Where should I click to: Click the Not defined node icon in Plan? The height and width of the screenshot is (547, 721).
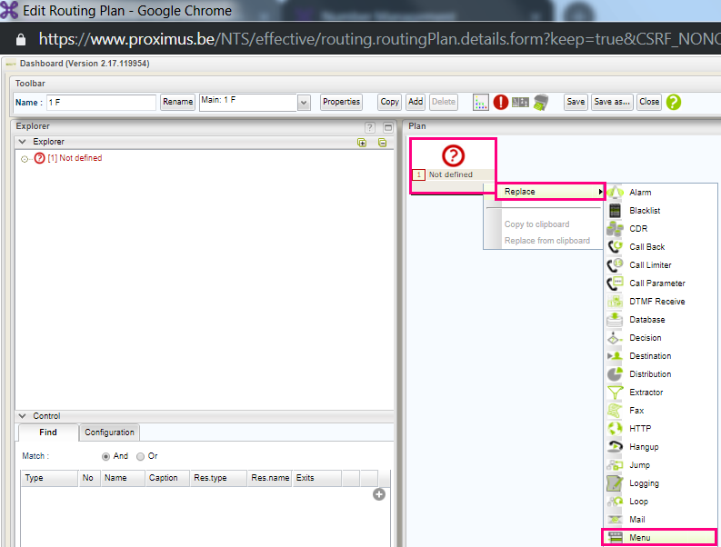(x=453, y=155)
